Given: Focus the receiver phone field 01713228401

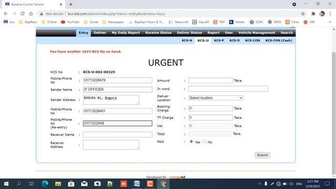Looking at the screenshot, I should click(118, 111).
